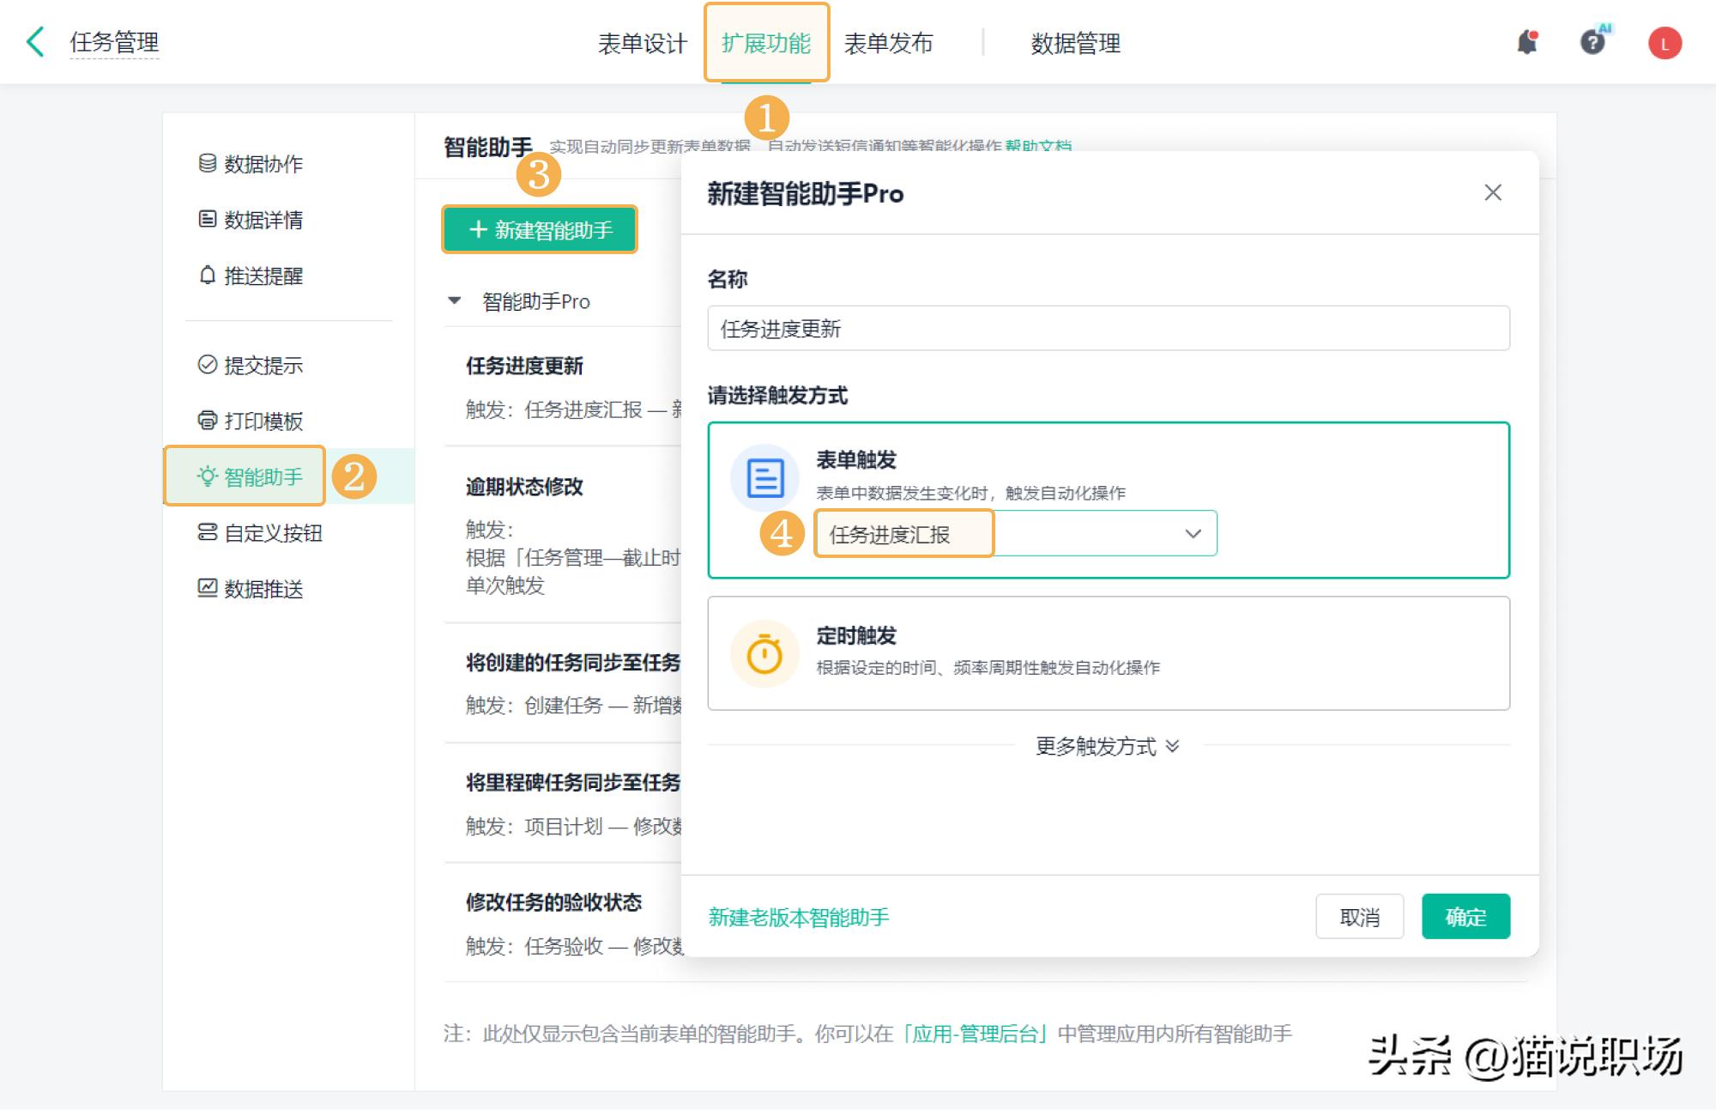Select the 打印模板 printer icon
Image resolution: width=1716 pixels, height=1110 pixels.
click(206, 421)
